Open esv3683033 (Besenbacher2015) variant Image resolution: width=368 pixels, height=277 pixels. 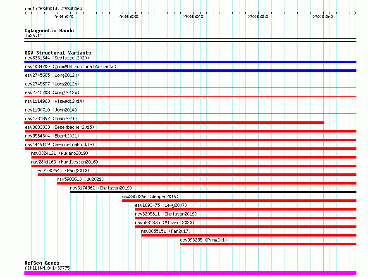tap(60, 127)
